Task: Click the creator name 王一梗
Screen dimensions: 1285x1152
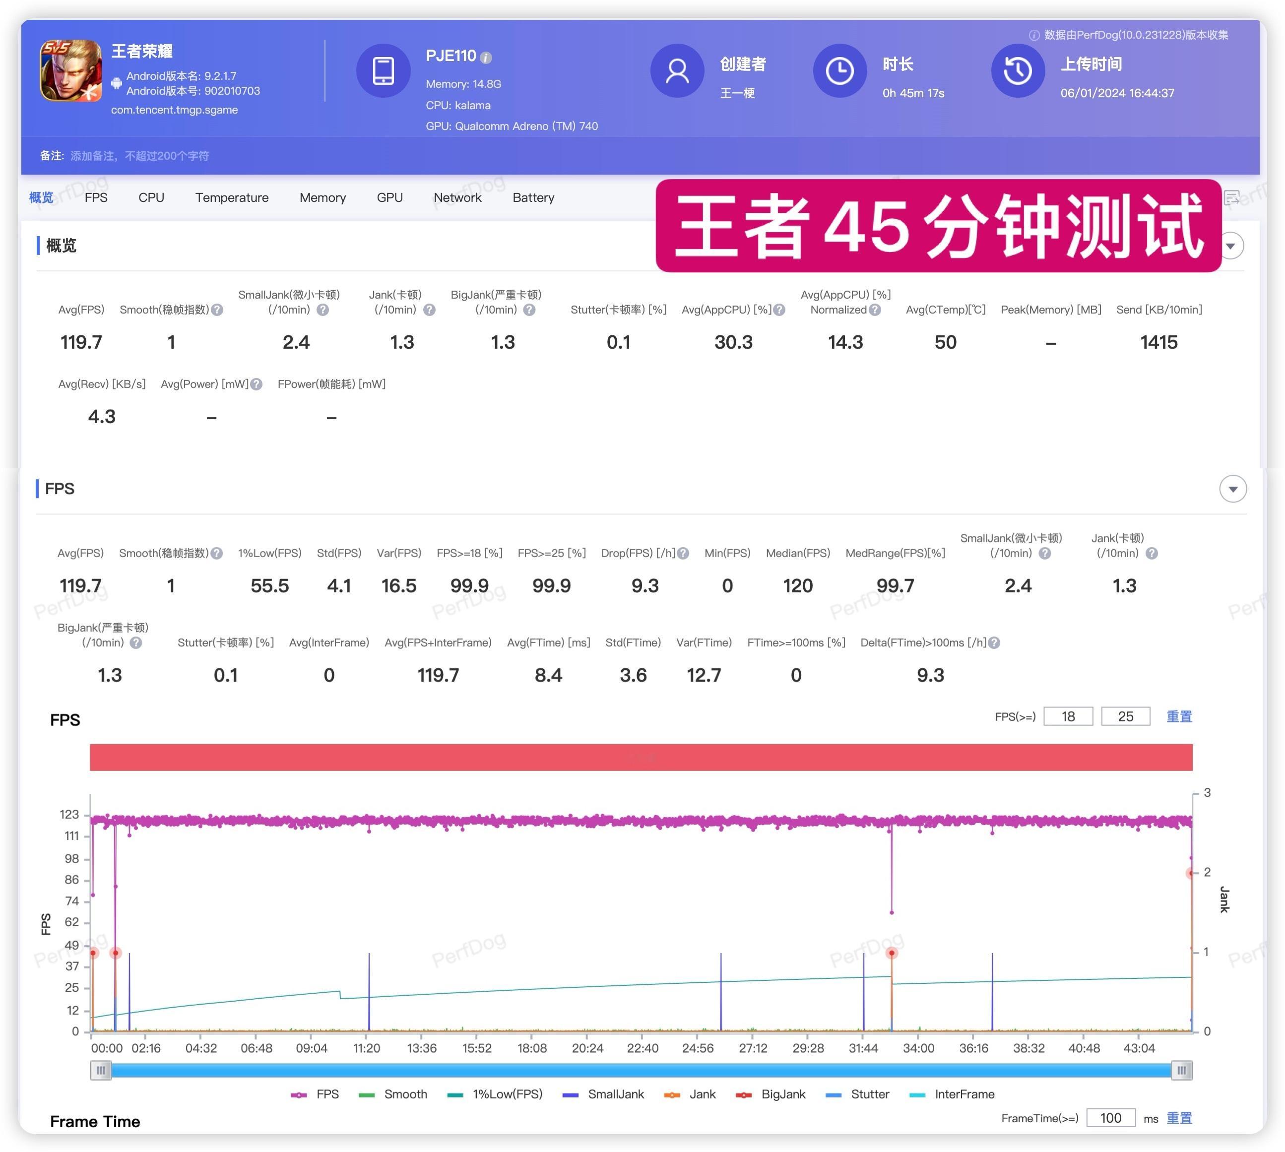Action: pos(737,94)
